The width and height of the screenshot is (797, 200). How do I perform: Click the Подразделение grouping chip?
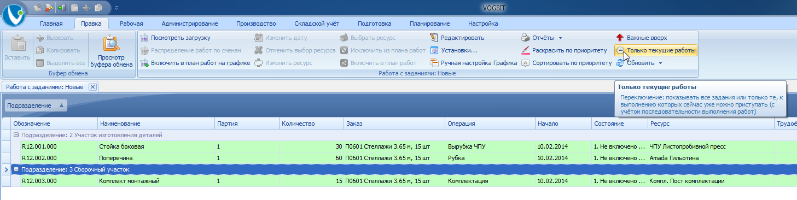point(36,105)
